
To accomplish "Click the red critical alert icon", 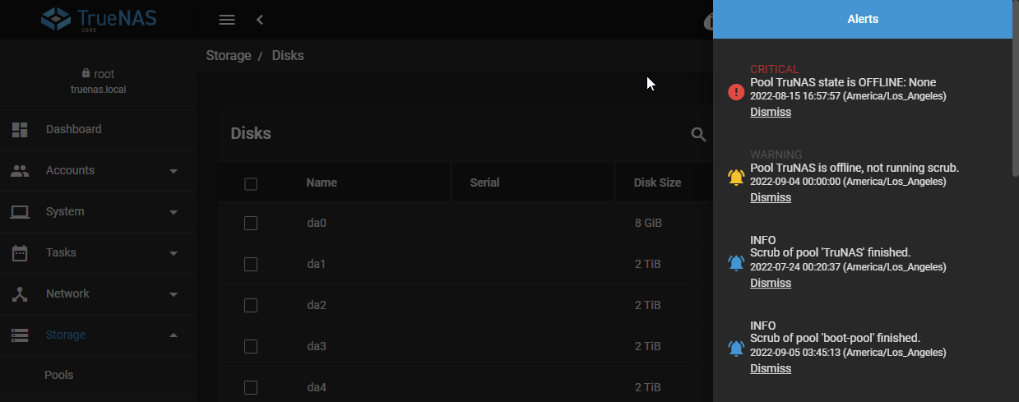I will [x=736, y=91].
